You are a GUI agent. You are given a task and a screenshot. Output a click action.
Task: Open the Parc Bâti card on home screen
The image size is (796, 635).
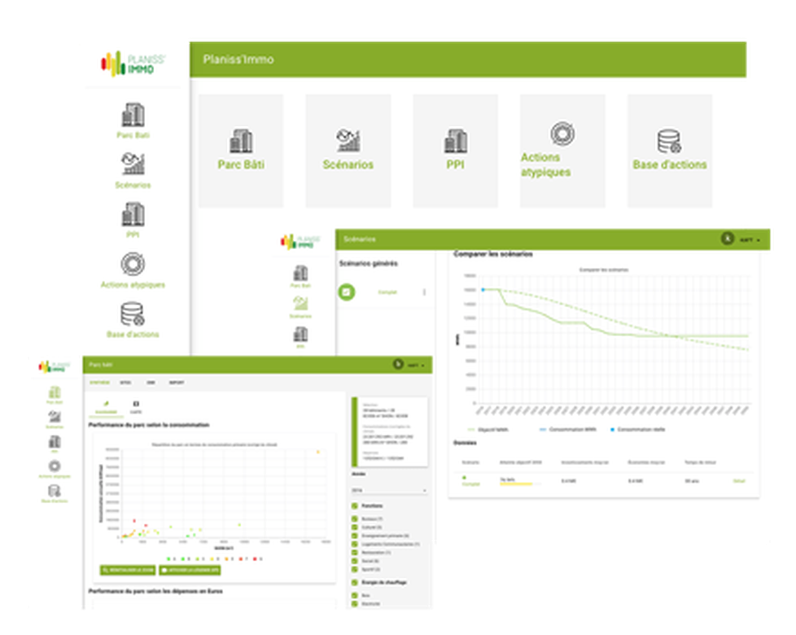click(x=241, y=151)
